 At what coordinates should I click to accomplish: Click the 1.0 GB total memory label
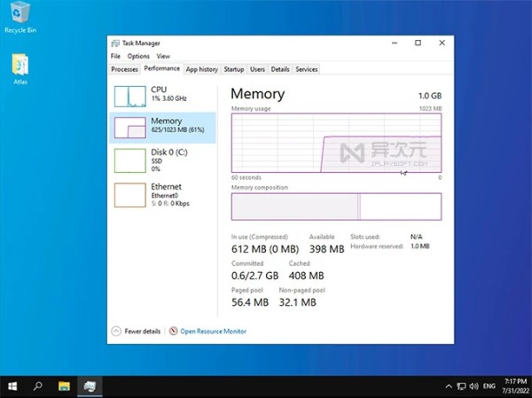pos(430,96)
